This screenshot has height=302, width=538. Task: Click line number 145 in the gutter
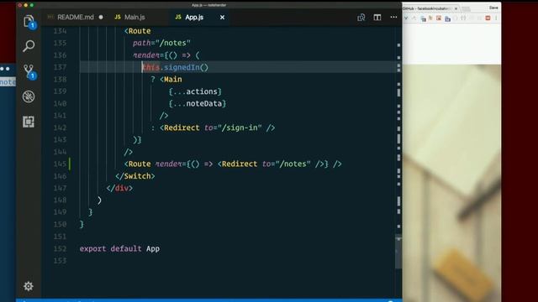coord(60,164)
